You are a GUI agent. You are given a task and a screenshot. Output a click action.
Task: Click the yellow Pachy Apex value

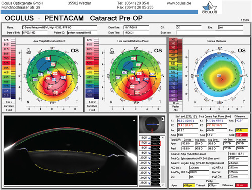[x=189, y=185]
